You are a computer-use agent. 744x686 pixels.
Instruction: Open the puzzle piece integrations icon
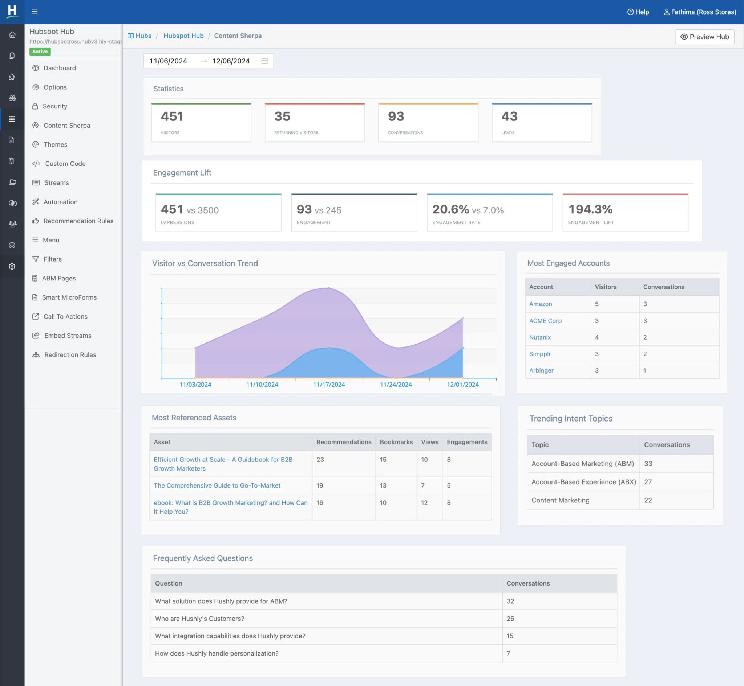click(12, 77)
